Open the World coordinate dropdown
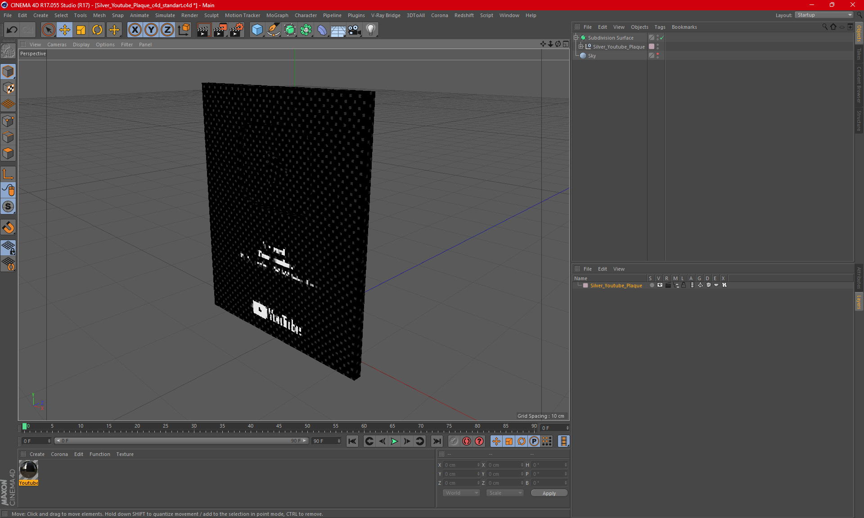The image size is (864, 518). (x=461, y=493)
